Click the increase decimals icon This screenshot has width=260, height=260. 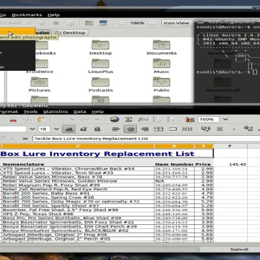coord(248,129)
